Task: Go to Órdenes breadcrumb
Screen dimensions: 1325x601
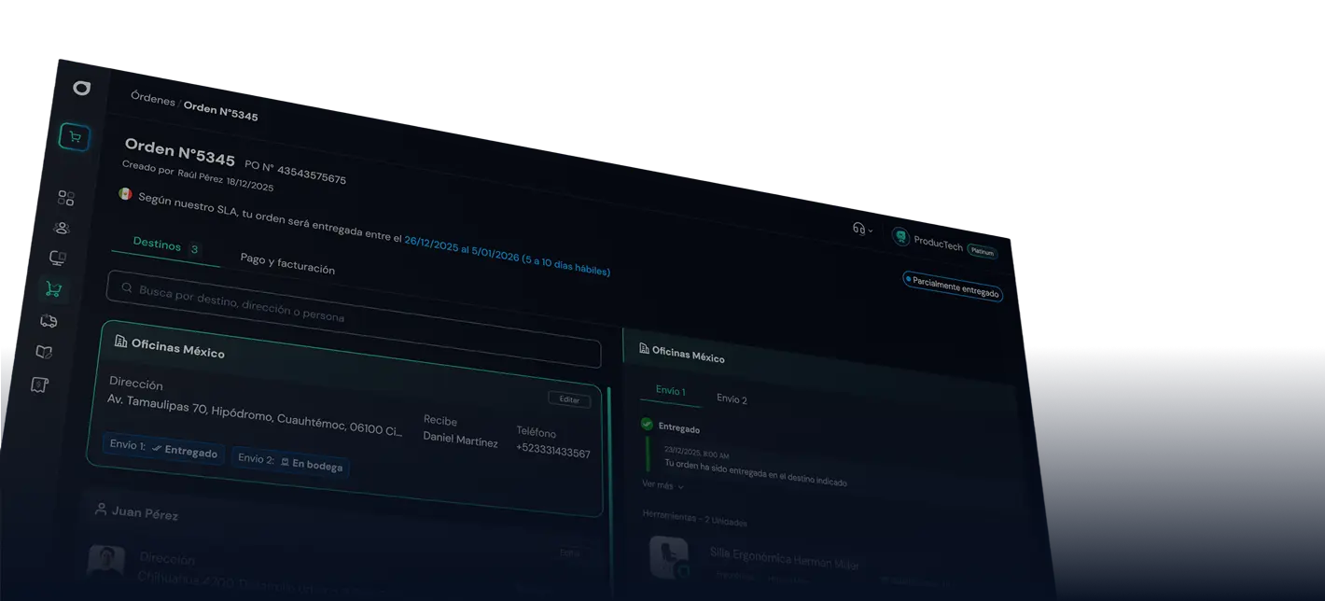Action: [x=153, y=98]
